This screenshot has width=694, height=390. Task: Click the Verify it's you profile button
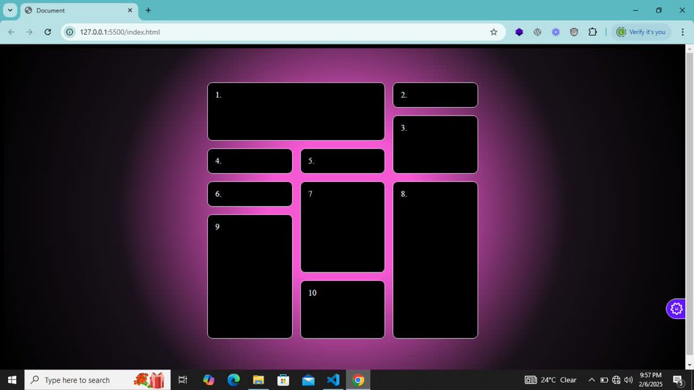(x=642, y=32)
